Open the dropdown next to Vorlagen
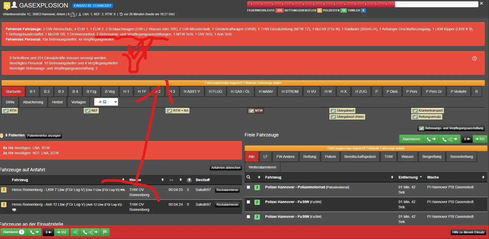The image size is (489, 239). click(106, 102)
